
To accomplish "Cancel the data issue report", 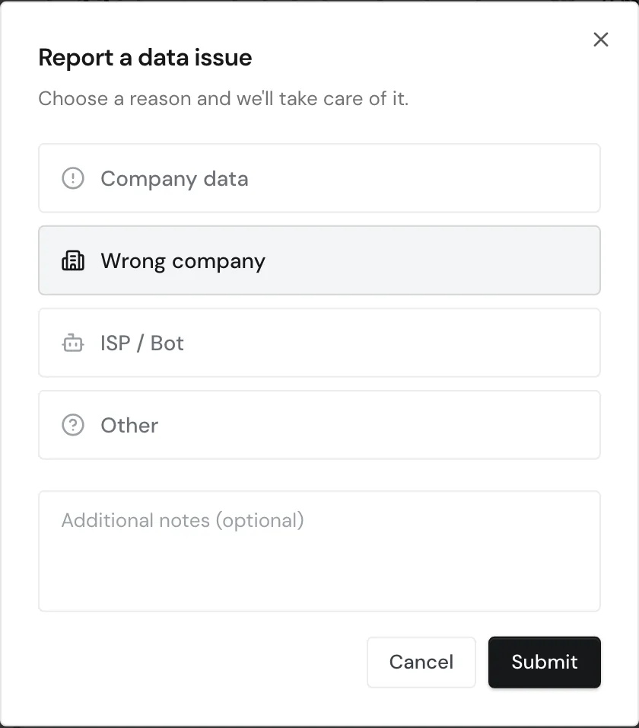I will 421,662.
